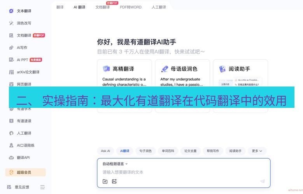Viewport: 303px width, 194px height.
Task: Click the AI口语陪练 sidebar label
Action: click(26, 145)
